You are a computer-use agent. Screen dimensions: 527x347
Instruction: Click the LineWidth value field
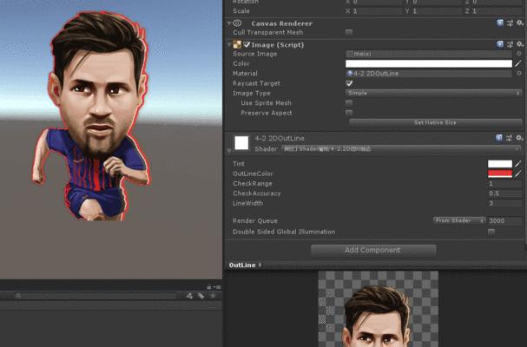[x=504, y=203]
